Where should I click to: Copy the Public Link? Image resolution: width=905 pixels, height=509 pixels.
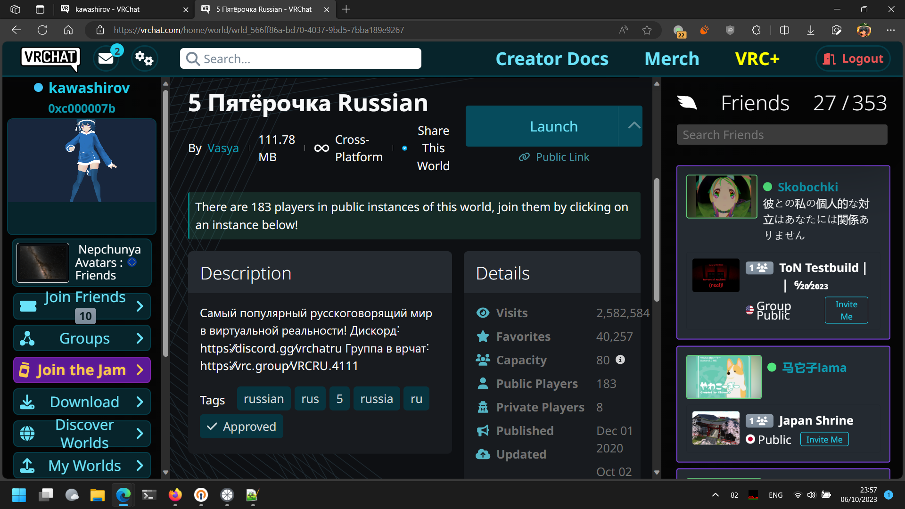coord(554,157)
